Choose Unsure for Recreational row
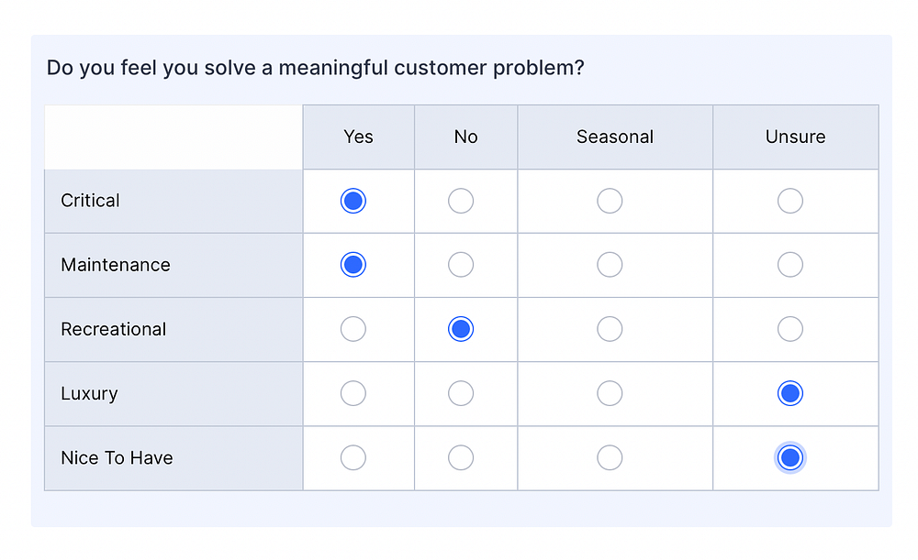The image size is (918, 560). click(790, 329)
